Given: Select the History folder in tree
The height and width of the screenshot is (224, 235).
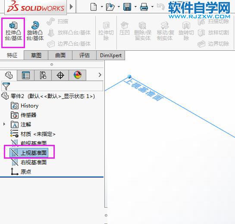Looking at the screenshot, I should click(x=25, y=106).
